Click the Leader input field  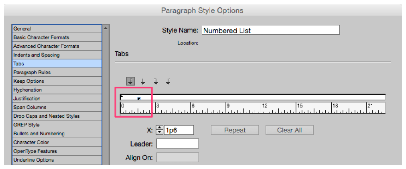[177, 144]
